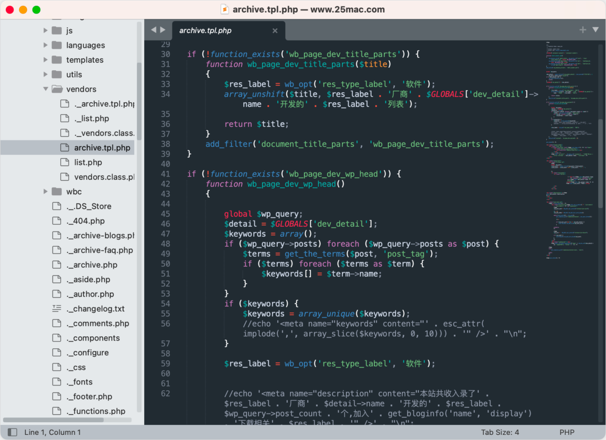Click the code minimap preview
Viewport: 606px width, 440px height.
pyautogui.click(x=570, y=151)
